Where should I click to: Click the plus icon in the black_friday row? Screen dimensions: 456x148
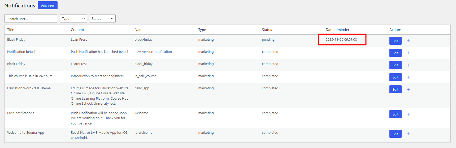pyautogui.click(x=408, y=65)
